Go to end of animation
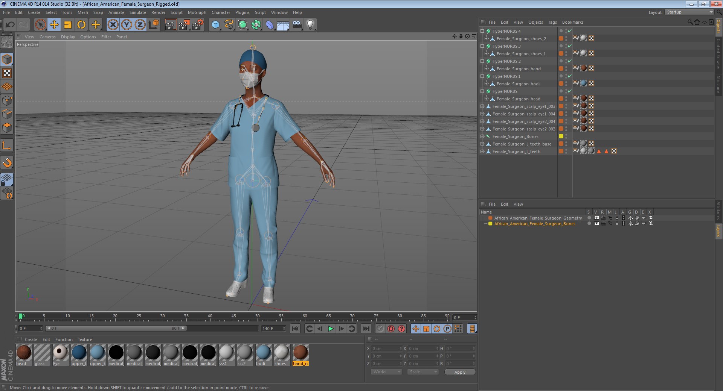This screenshot has height=391, width=723. click(366, 329)
